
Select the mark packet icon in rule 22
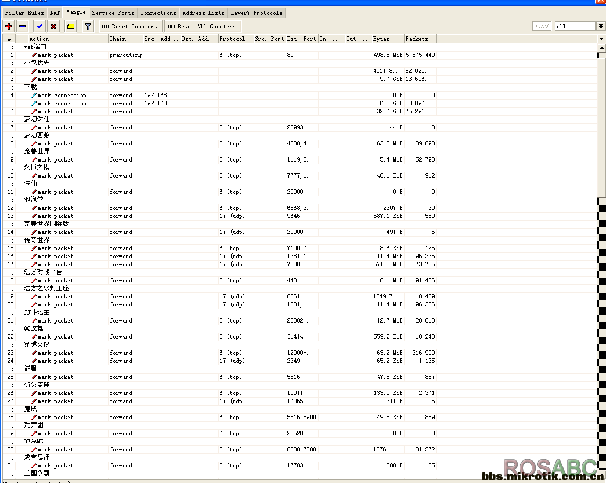point(34,336)
